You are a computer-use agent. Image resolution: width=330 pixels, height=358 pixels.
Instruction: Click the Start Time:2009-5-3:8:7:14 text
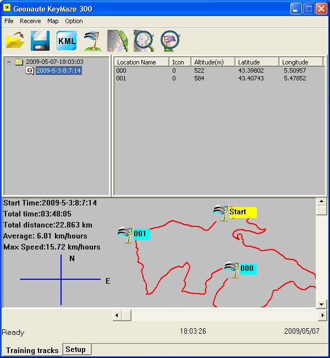point(50,203)
